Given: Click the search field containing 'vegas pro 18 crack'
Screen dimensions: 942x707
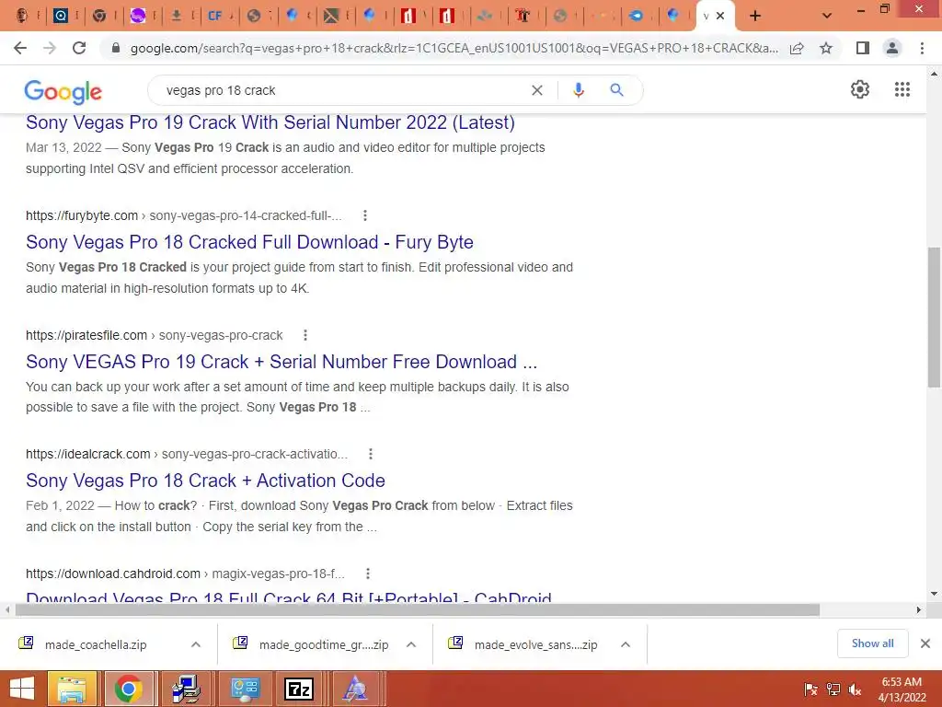Looking at the screenshot, I should 342,90.
